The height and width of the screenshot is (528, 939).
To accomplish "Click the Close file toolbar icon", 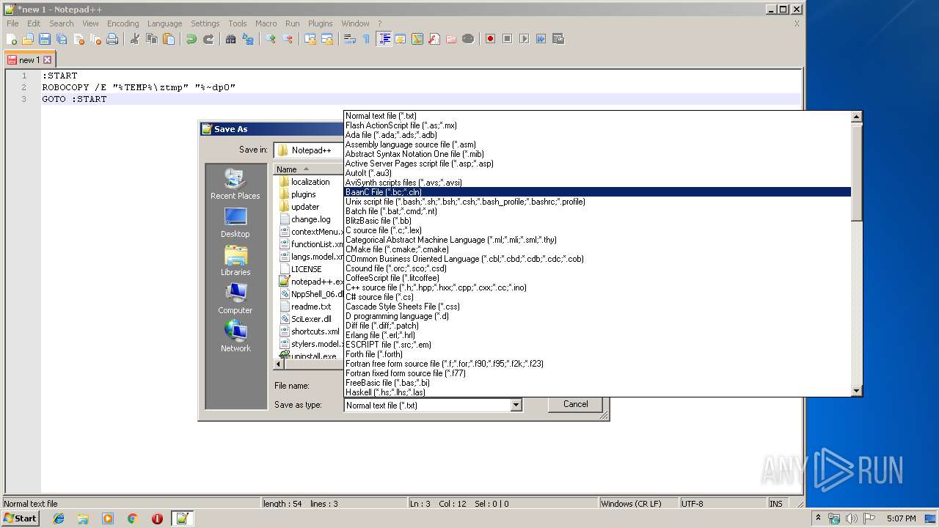I will coord(78,39).
